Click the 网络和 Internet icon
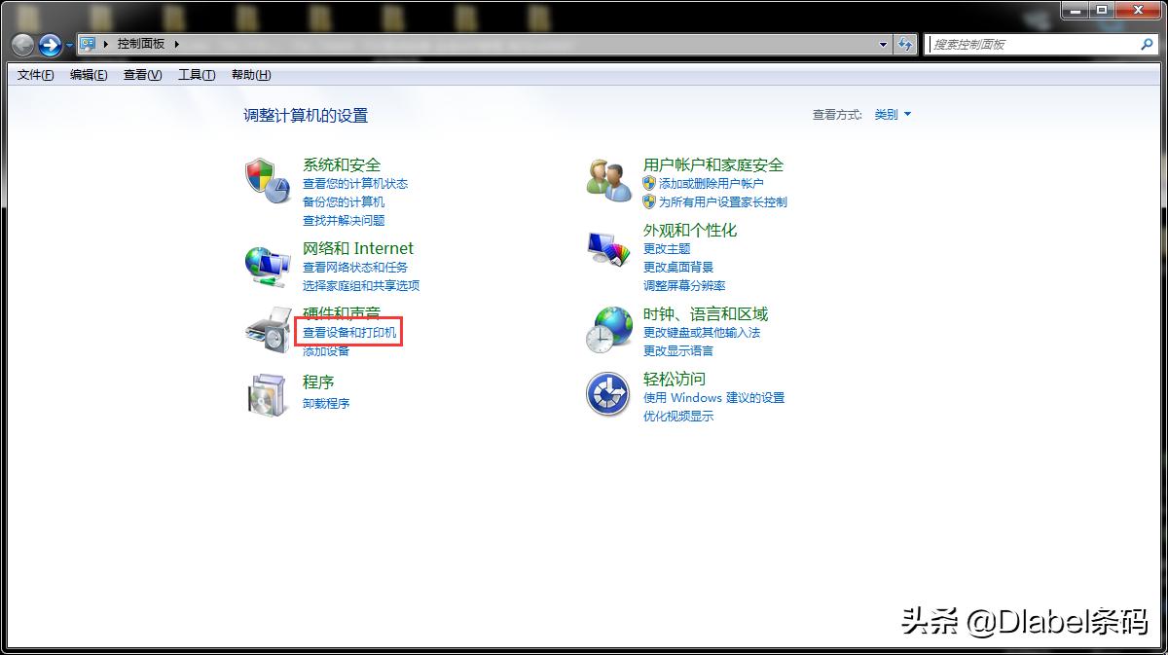1168x655 pixels. 267,263
